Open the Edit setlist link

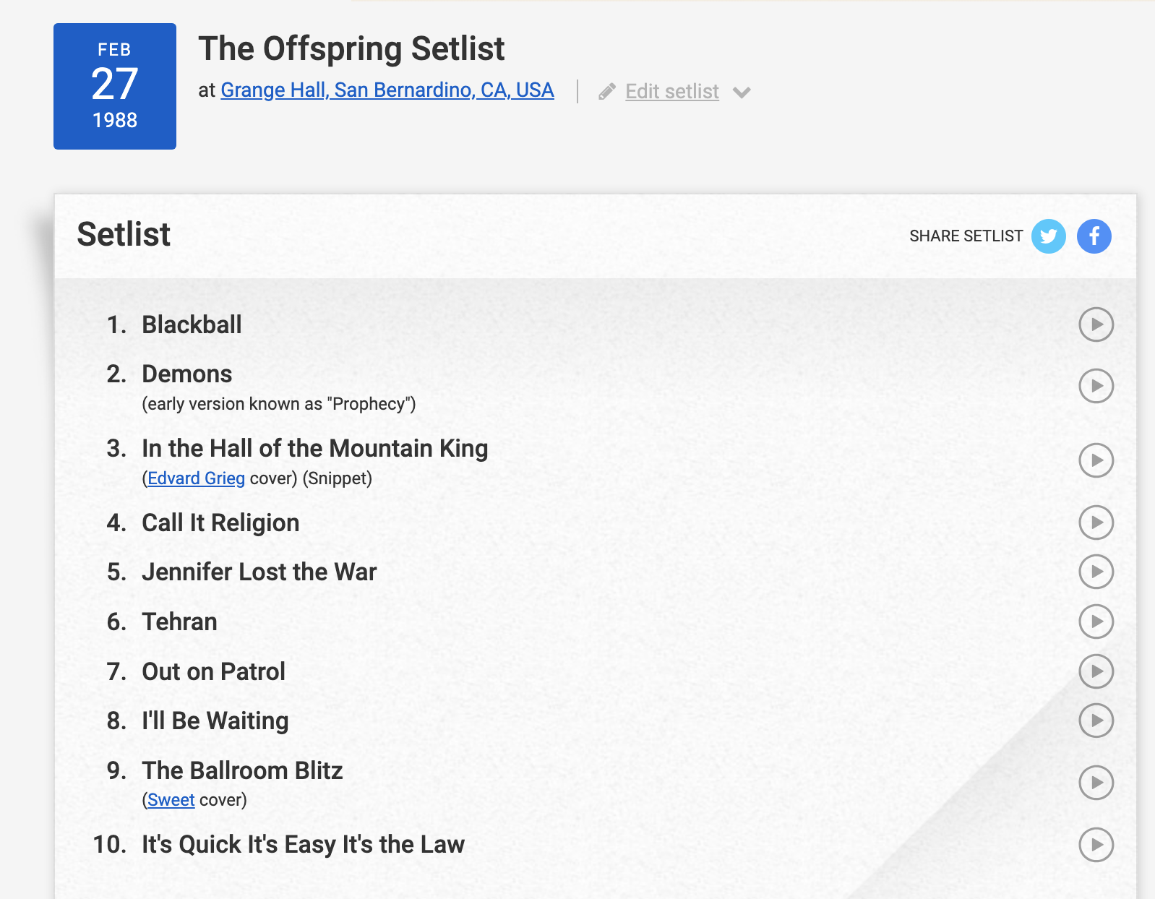(671, 92)
